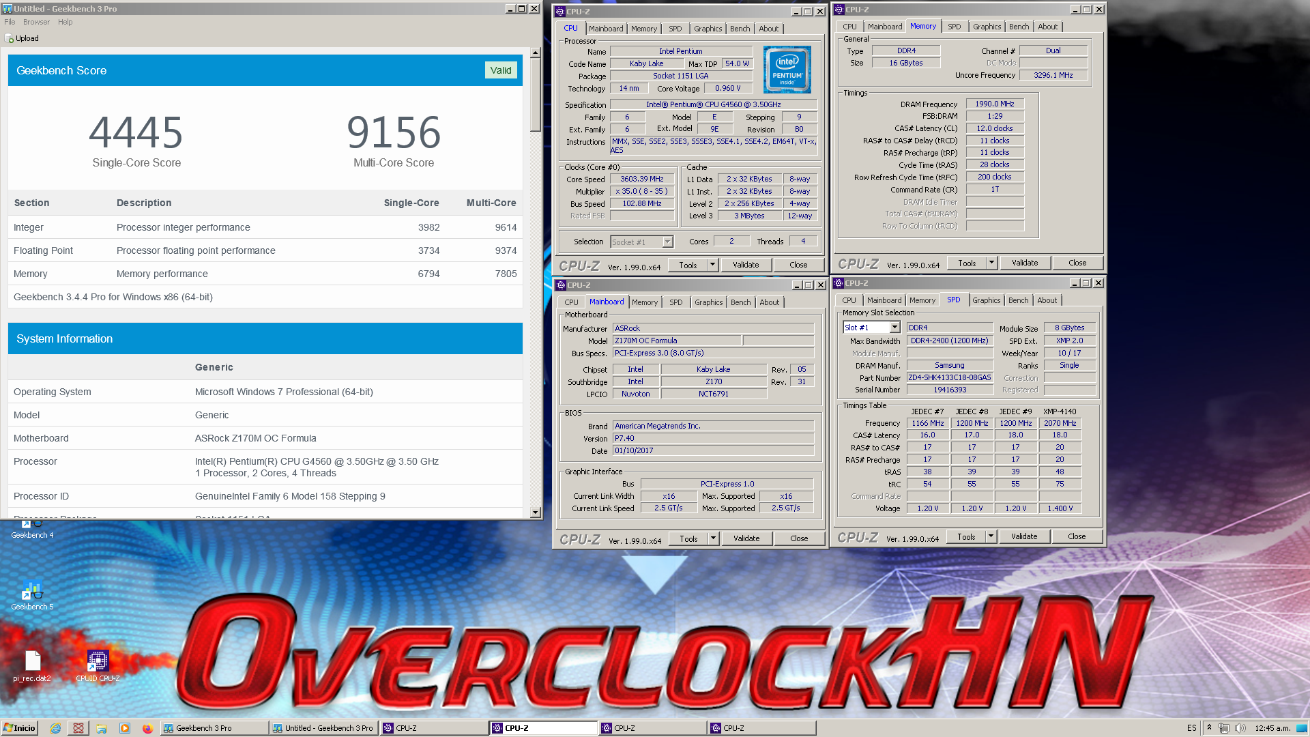
Task: Click the Multi-Core Score 9156
Action: coord(394,132)
